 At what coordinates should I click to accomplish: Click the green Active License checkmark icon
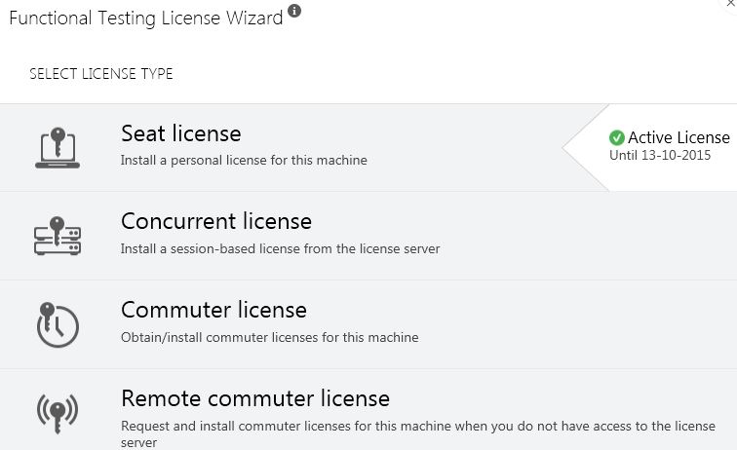point(617,137)
